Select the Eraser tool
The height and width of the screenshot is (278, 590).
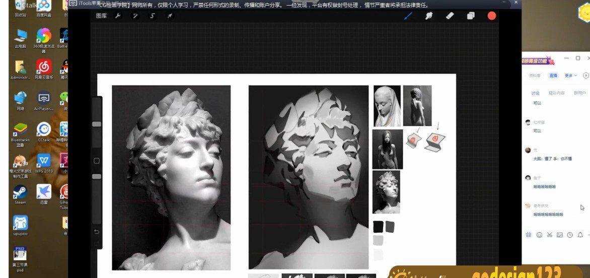tap(450, 16)
